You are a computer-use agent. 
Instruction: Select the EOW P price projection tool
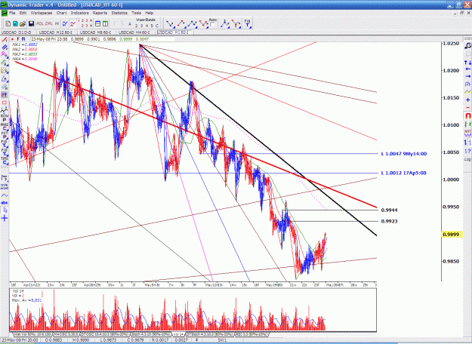[5, 118]
